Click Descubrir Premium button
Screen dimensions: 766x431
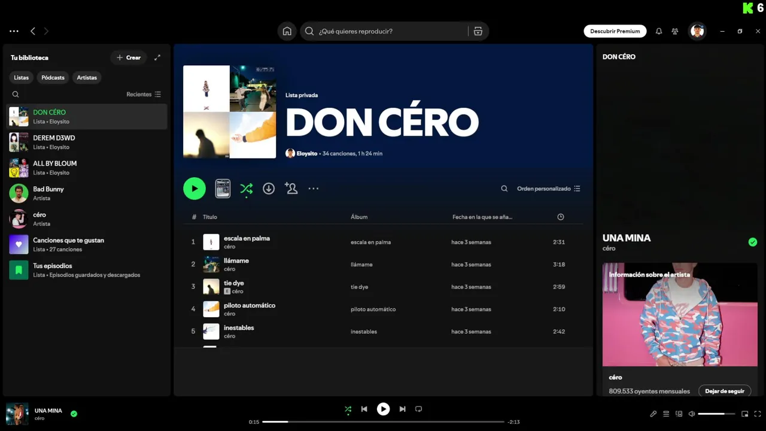615,31
